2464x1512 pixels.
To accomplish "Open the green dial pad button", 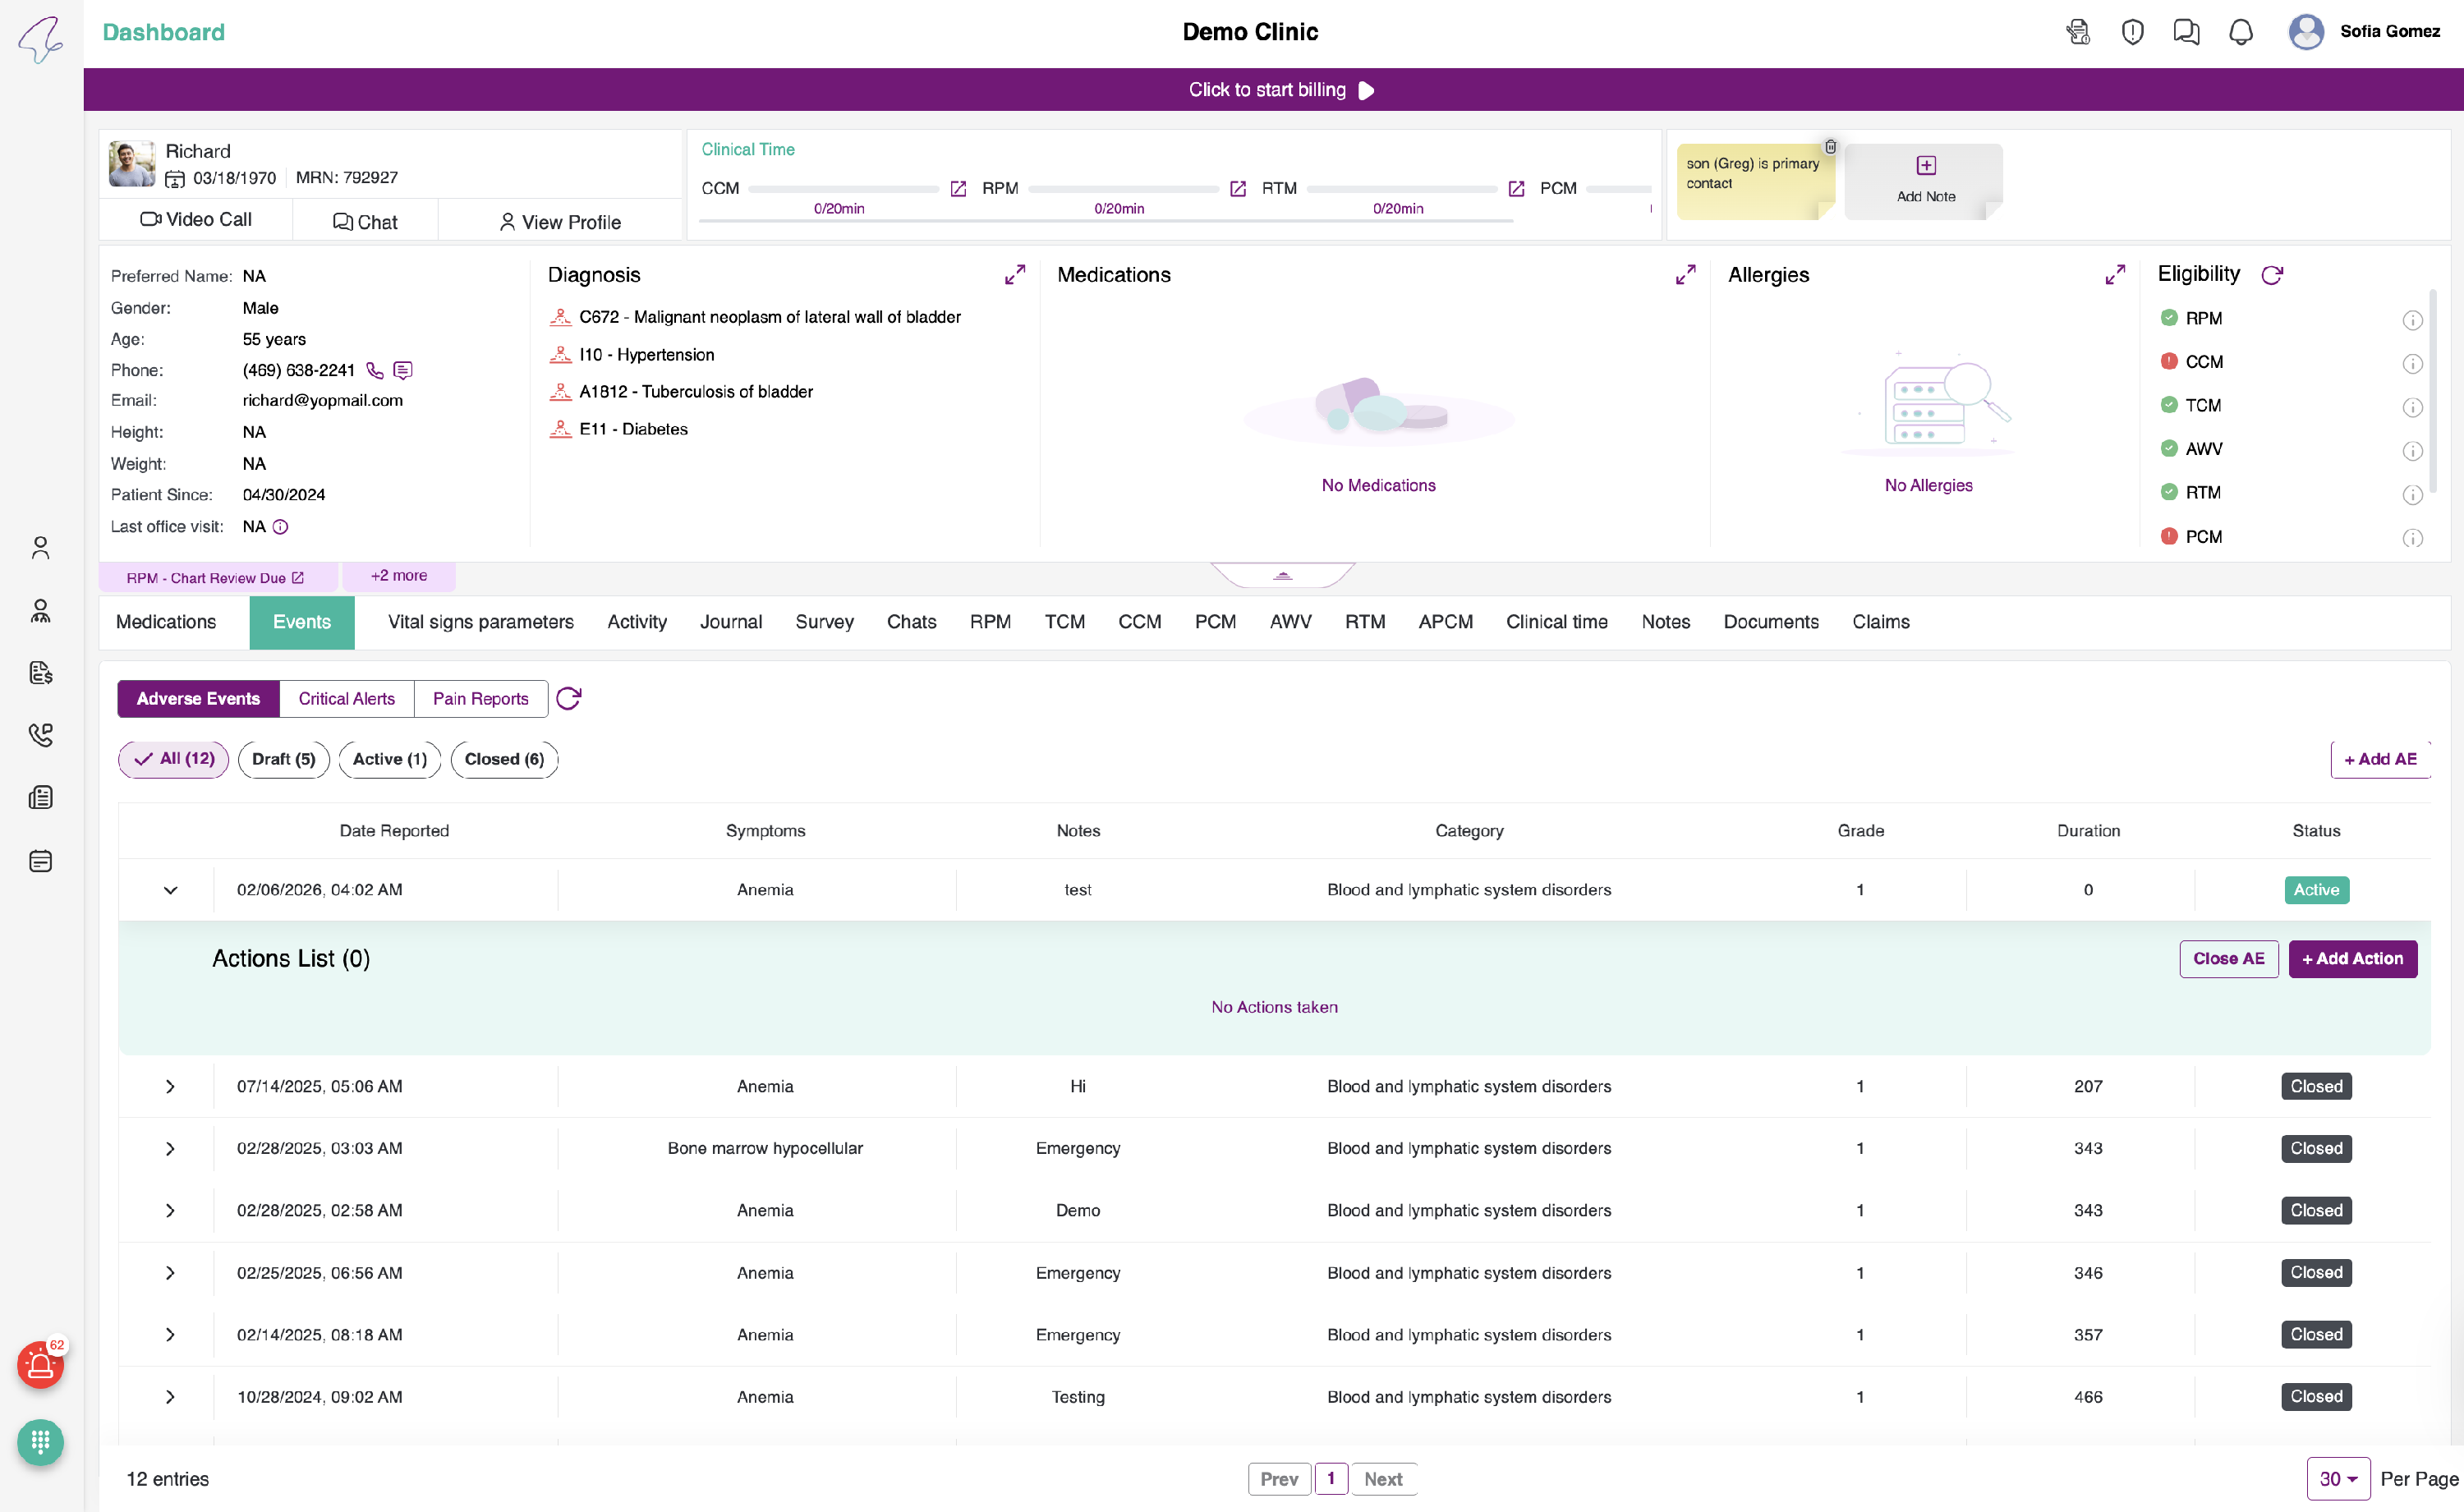I will click(40, 1442).
